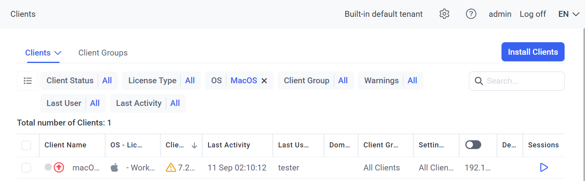The height and width of the screenshot is (181, 585).
Task: Open the EN language dropdown
Action: pyautogui.click(x=569, y=14)
